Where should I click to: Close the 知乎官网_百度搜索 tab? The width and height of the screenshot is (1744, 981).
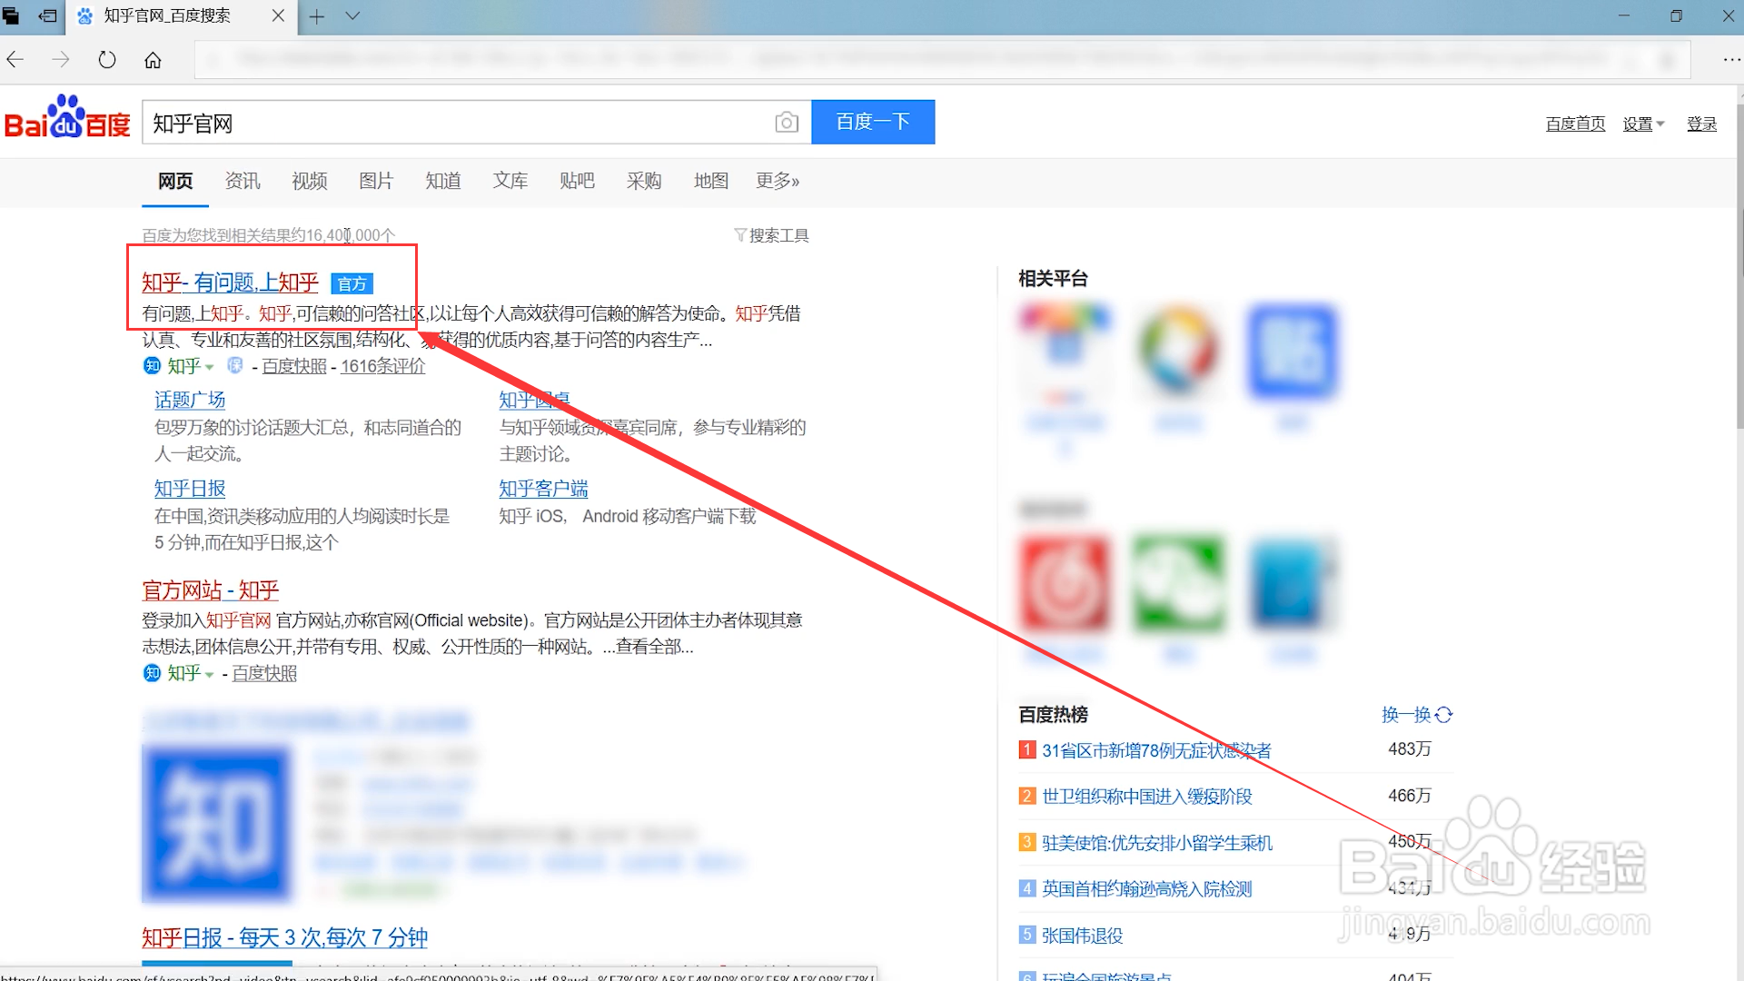pos(278,16)
